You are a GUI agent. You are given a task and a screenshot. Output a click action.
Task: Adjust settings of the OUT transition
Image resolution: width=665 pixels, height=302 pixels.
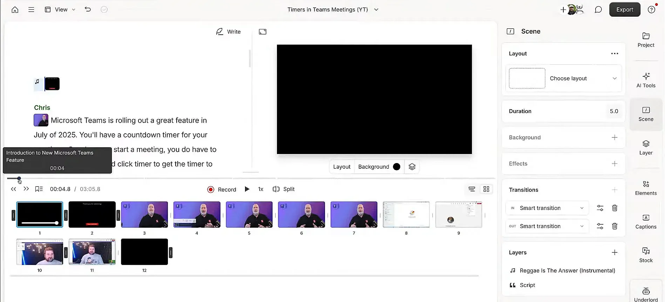[600, 226]
